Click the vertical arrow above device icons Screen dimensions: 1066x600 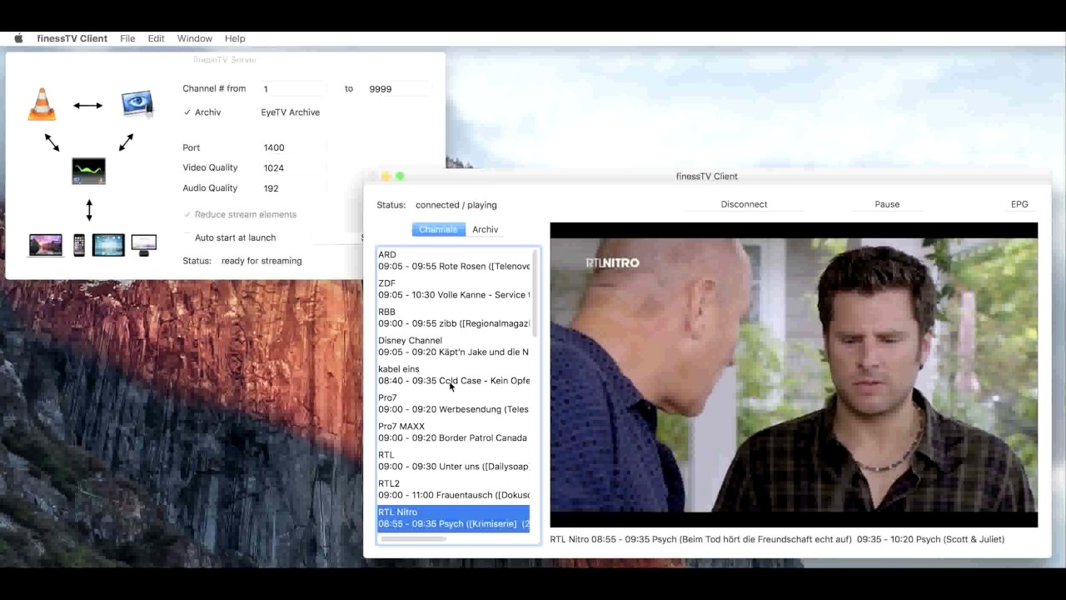pos(89,209)
